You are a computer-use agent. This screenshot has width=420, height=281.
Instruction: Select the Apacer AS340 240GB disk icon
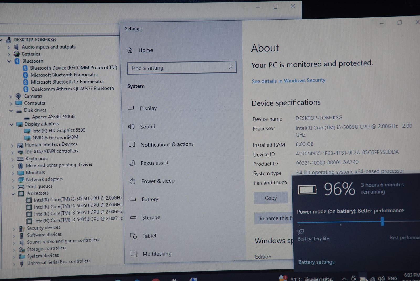pyautogui.click(x=27, y=118)
